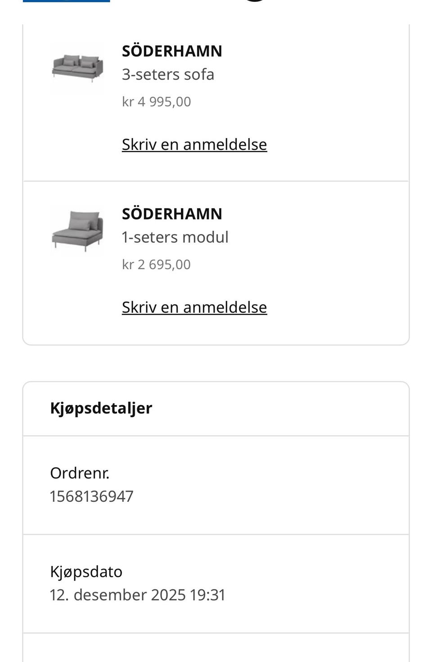The width and height of the screenshot is (432, 662).
Task: Select the price kr 2 695,00
Action: [x=156, y=265]
